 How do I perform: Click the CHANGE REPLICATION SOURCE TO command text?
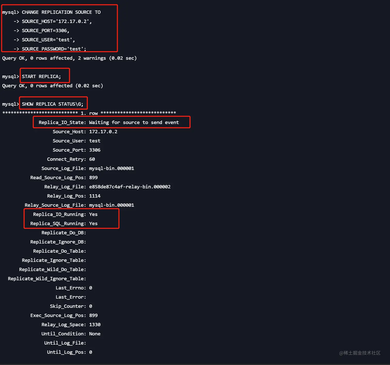(x=61, y=12)
